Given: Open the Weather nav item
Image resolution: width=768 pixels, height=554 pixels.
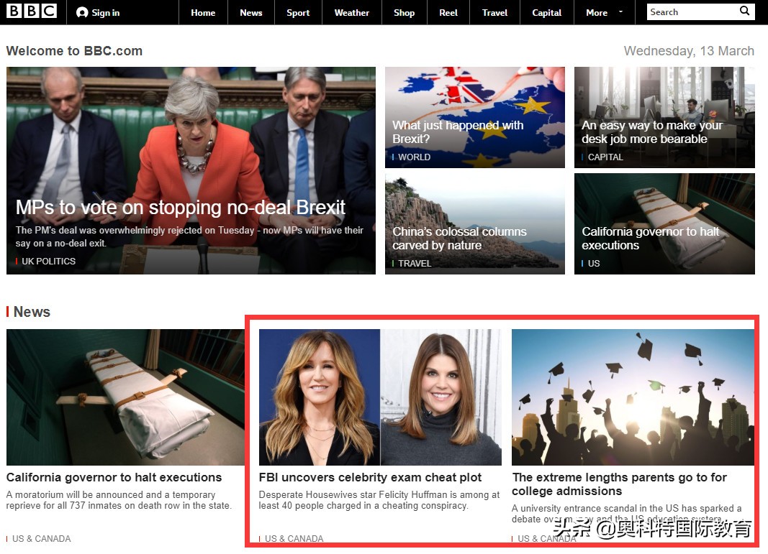Looking at the screenshot, I should [352, 13].
